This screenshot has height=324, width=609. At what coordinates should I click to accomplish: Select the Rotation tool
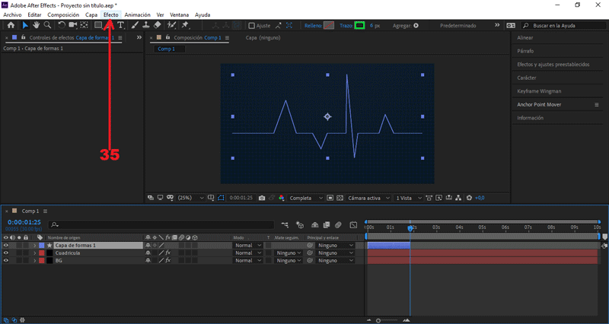coord(62,25)
